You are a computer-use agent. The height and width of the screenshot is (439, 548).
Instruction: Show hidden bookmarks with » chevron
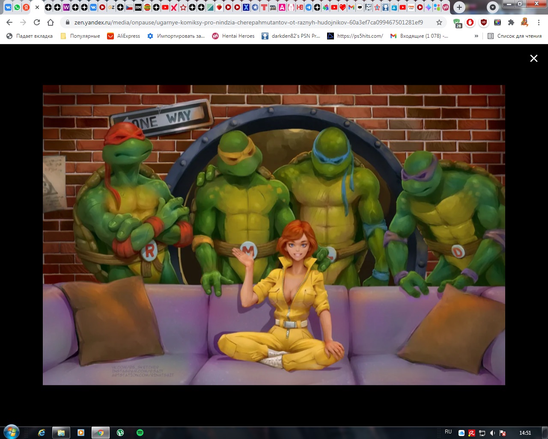tap(477, 36)
